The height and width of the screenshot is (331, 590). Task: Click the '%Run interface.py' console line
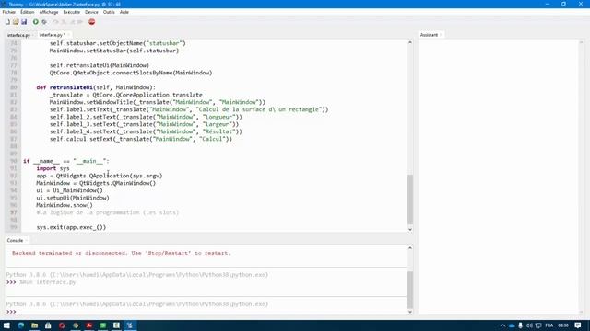tap(47, 282)
